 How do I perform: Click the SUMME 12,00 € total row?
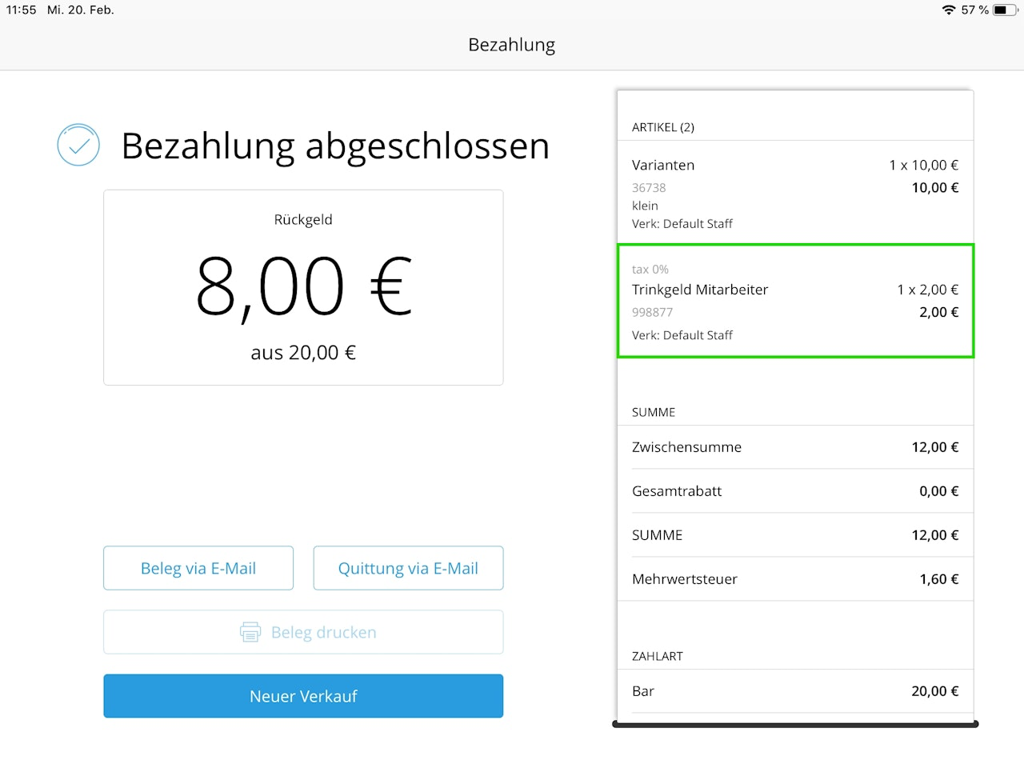[x=795, y=535]
